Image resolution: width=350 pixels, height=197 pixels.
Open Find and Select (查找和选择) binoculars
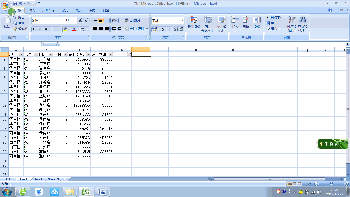click(303, 24)
